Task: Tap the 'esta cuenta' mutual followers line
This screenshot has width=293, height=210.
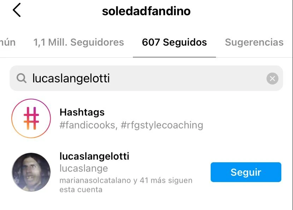Action: tap(81, 189)
